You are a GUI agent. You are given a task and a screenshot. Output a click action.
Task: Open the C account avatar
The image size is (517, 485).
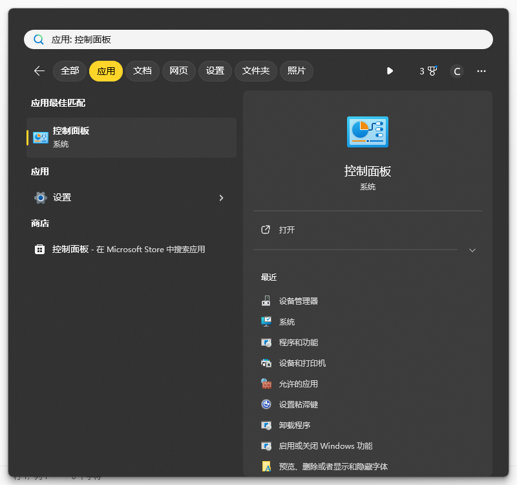pyautogui.click(x=457, y=71)
